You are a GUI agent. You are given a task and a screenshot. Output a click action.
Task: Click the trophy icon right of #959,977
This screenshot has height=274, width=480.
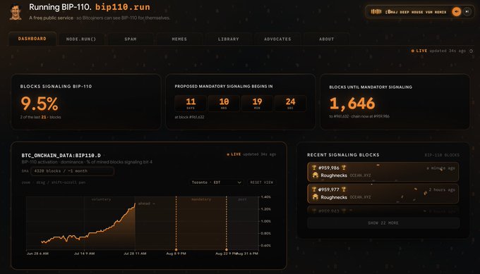(x=344, y=189)
